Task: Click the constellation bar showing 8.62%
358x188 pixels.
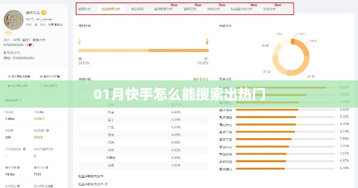Action: coord(285,110)
